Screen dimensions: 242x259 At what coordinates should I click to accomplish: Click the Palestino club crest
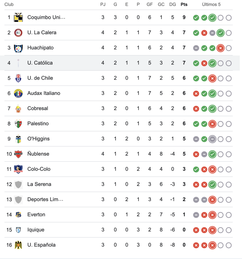pos(18,124)
